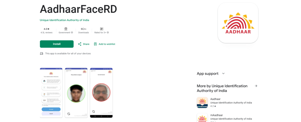The width and height of the screenshot is (301, 122).
Task: Open the Please Blink to Capture screenshot
Action: pos(76,93)
